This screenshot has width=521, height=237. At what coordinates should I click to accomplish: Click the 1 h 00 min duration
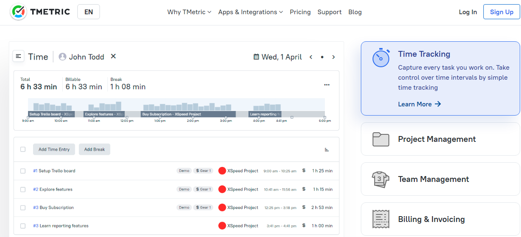322,226
